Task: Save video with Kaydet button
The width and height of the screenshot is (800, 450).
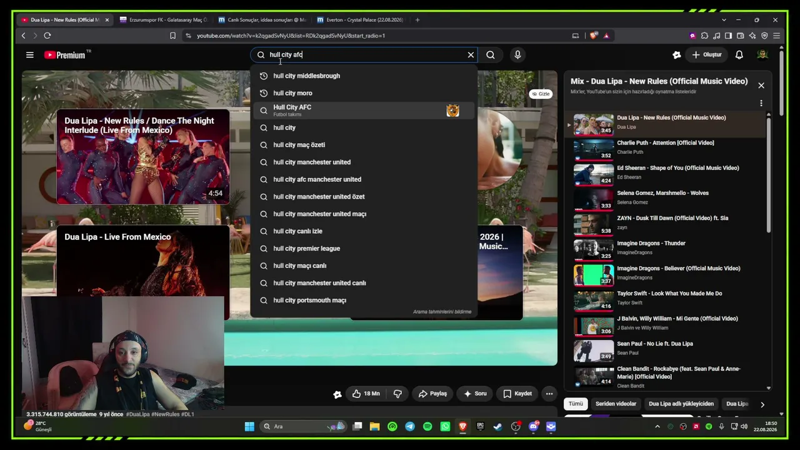Action: [517, 394]
